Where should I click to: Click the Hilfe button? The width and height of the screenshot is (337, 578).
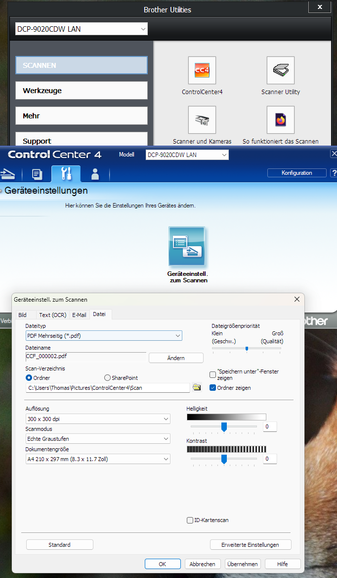point(283,564)
